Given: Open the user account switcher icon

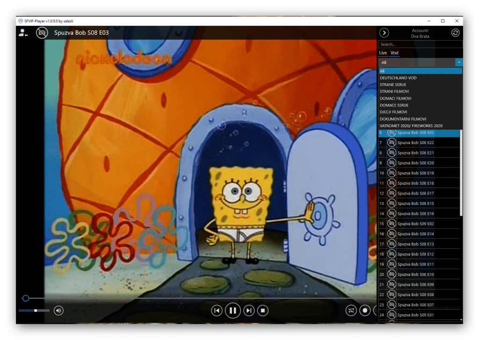Looking at the screenshot, I should (x=23, y=33).
